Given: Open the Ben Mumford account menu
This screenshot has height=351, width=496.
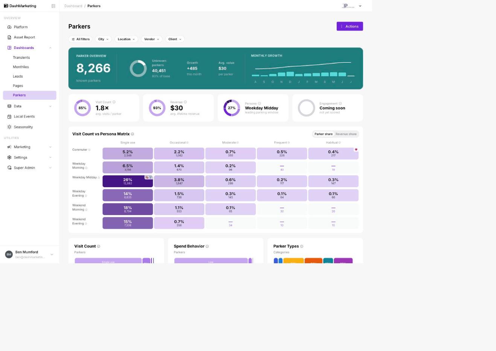Looking at the screenshot, I should point(29,254).
